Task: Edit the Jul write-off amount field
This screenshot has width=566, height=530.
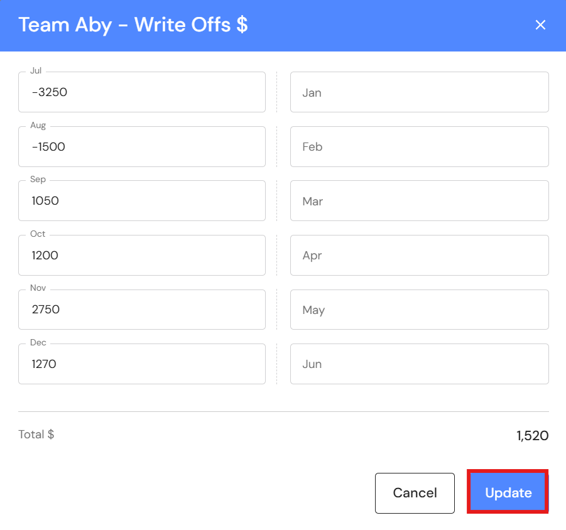Action: pos(141,92)
